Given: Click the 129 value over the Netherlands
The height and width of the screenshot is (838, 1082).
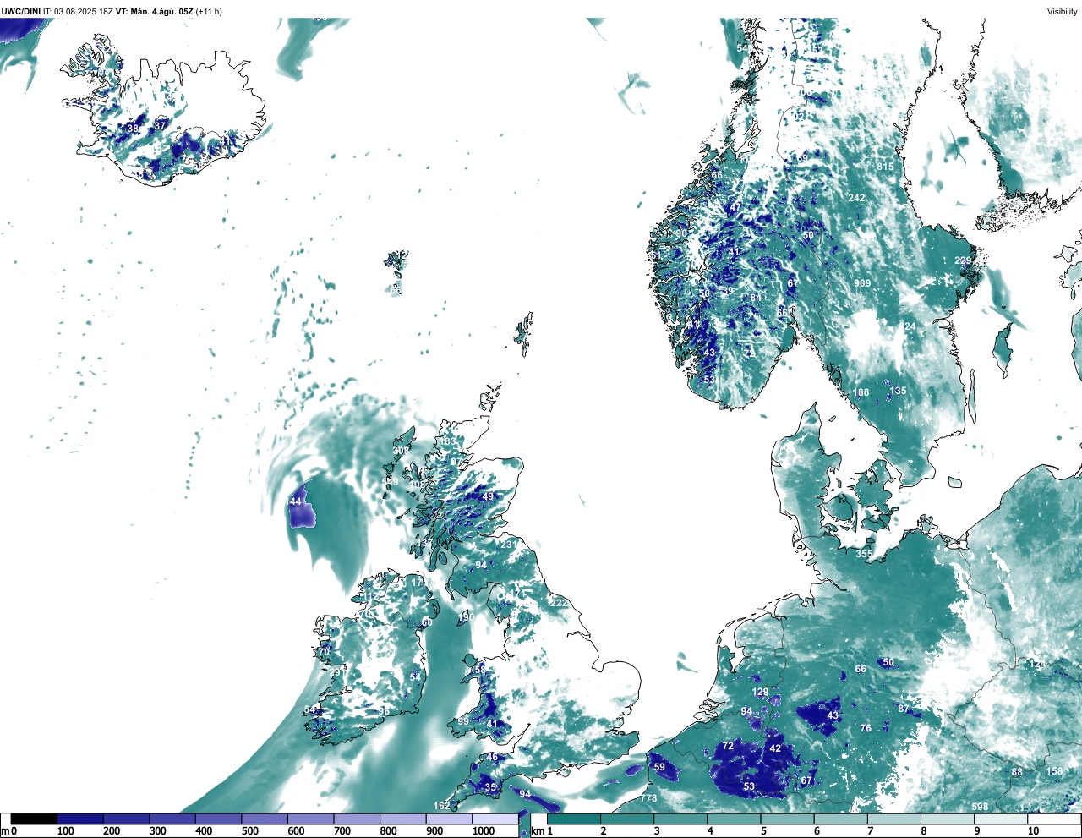Looking at the screenshot, I should click(x=761, y=693).
